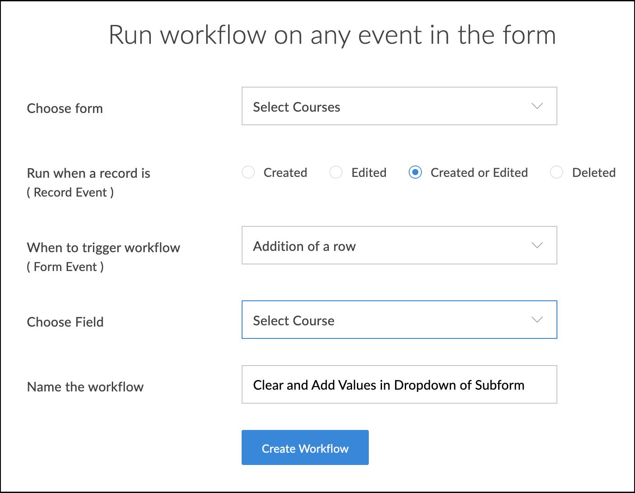This screenshot has width=635, height=493.
Task: Select the Edited radio button
Action: pyautogui.click(x=336, y=173)
